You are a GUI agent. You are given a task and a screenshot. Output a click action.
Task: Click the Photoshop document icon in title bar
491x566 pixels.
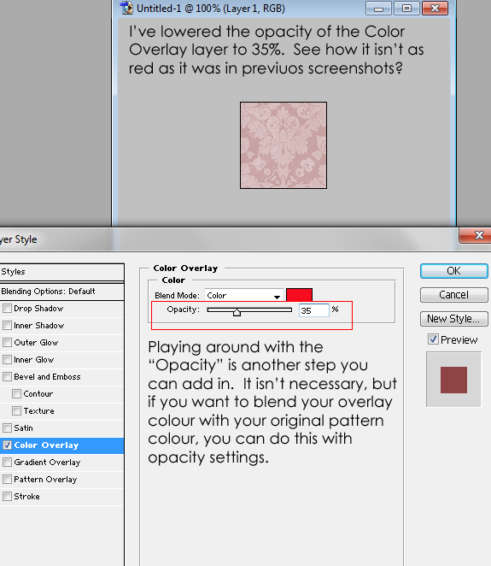click(x=126, y=8)
